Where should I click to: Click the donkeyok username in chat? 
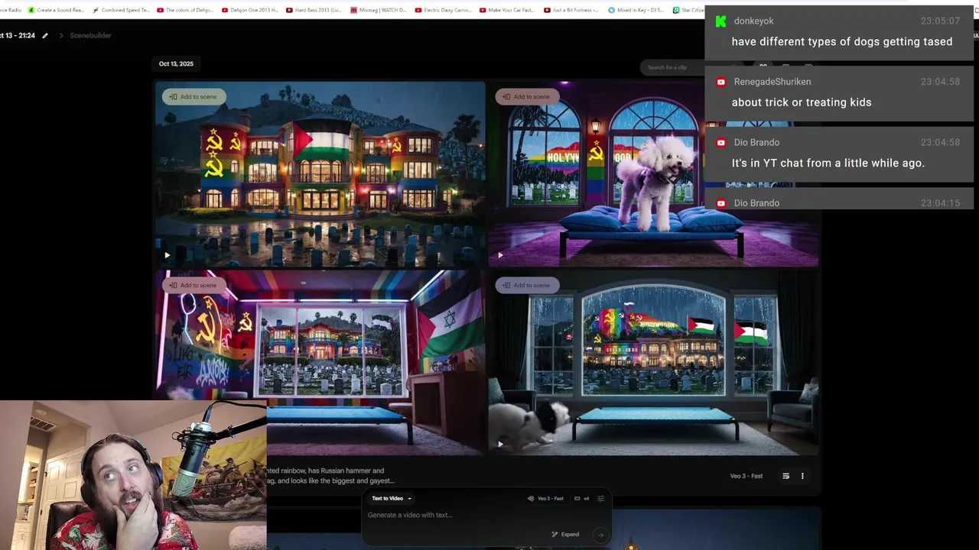tap(754, 21)
